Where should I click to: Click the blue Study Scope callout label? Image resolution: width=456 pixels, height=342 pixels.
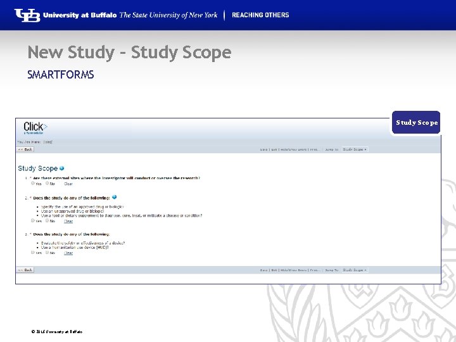point(416,122)
